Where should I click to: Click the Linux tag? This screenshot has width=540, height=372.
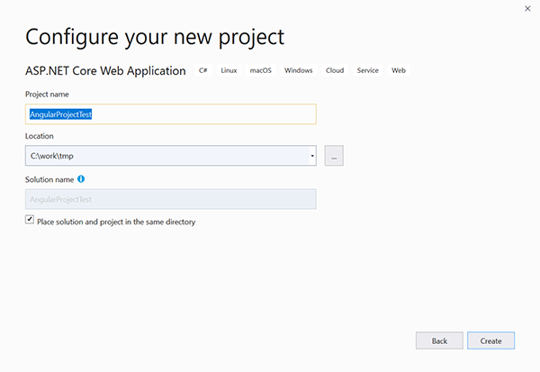229,70
